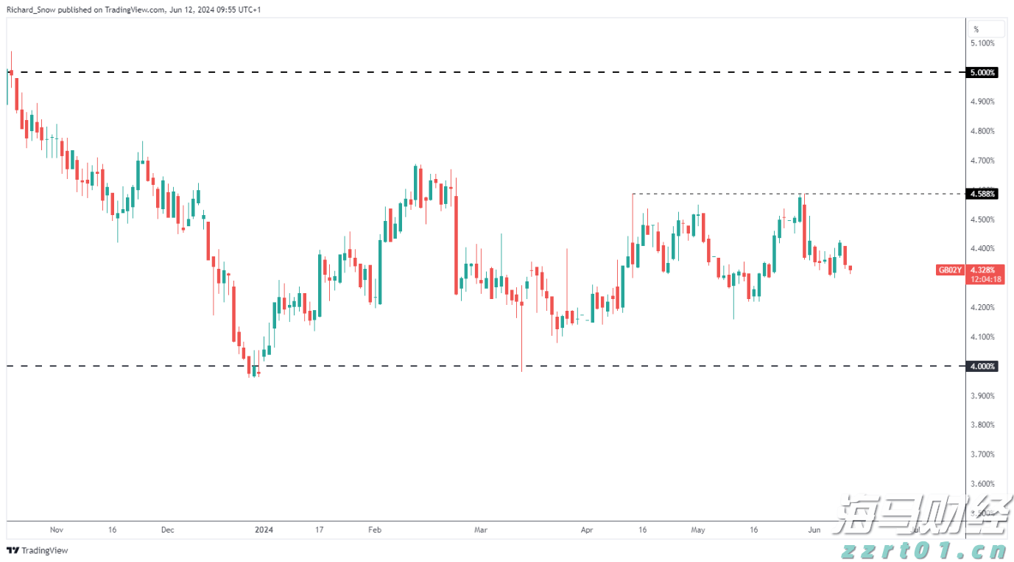Image resolution: width=1014 pixels, height=562 pixels.
Task: Click the 5.000% highlighted axis label
Action: click(x=984, y=73)
